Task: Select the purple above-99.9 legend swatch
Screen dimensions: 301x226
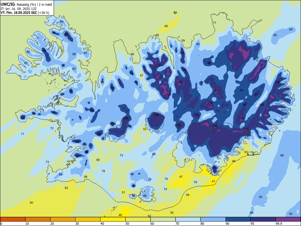Action: click(x=288, y=219)
